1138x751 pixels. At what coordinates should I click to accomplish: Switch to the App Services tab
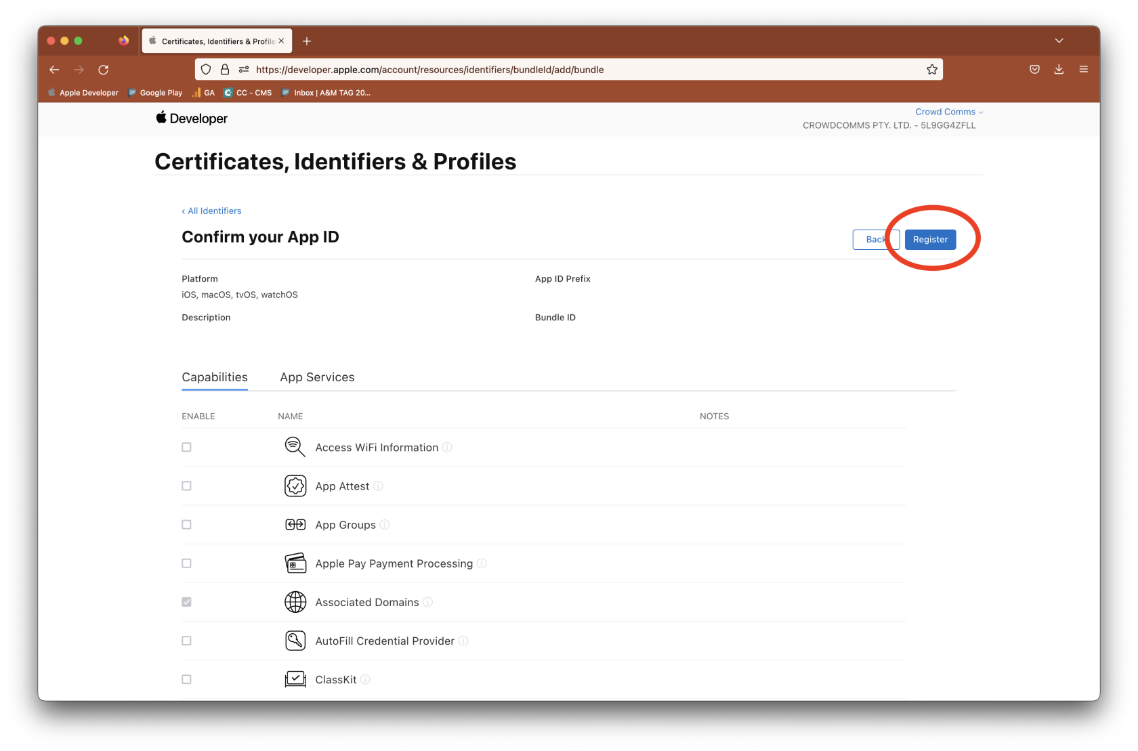click(317, 377)
